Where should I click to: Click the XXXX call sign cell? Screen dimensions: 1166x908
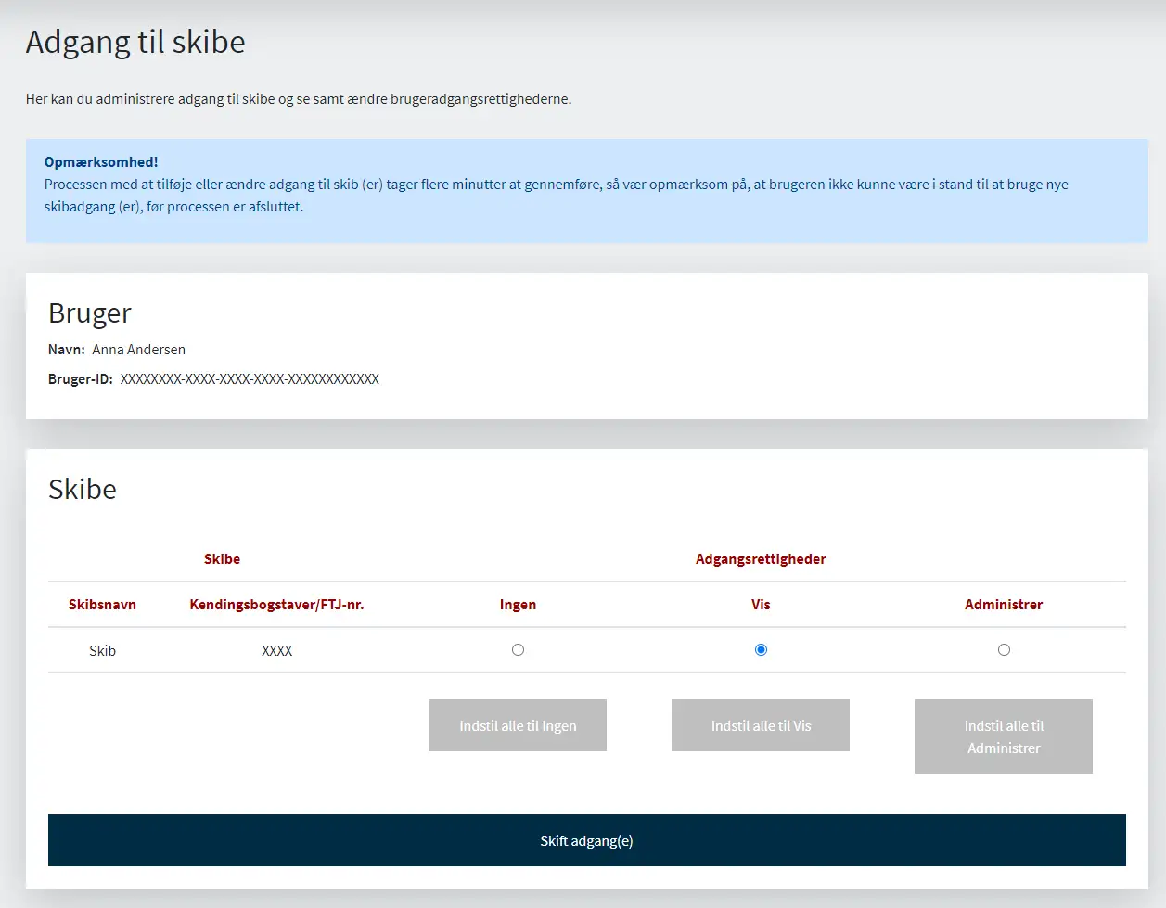[276, 651]
